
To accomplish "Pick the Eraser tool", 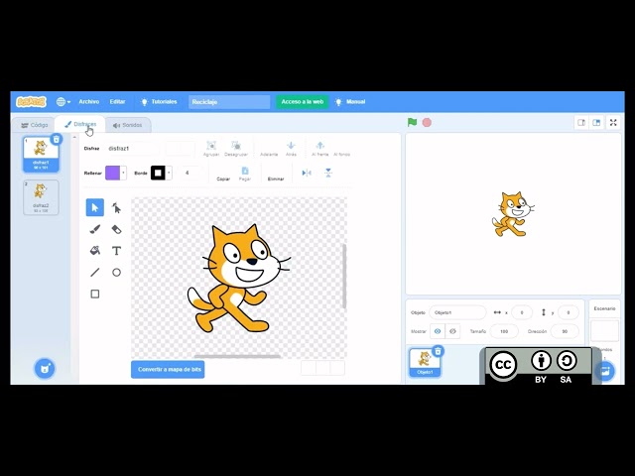I will (x=116, y=229).
